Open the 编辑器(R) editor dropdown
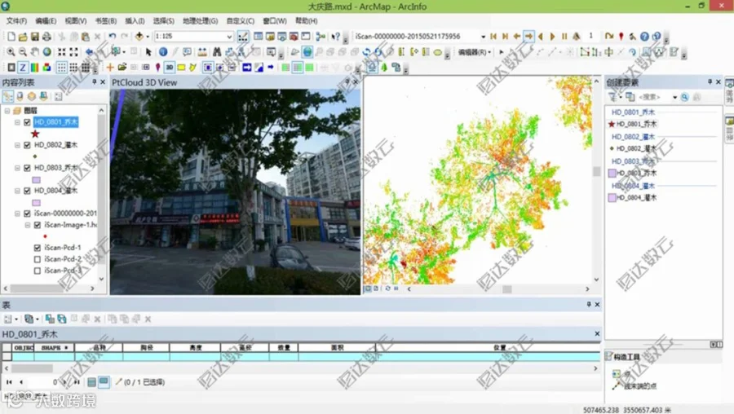Viewport: 734px width, 414px height. point(474,52)
